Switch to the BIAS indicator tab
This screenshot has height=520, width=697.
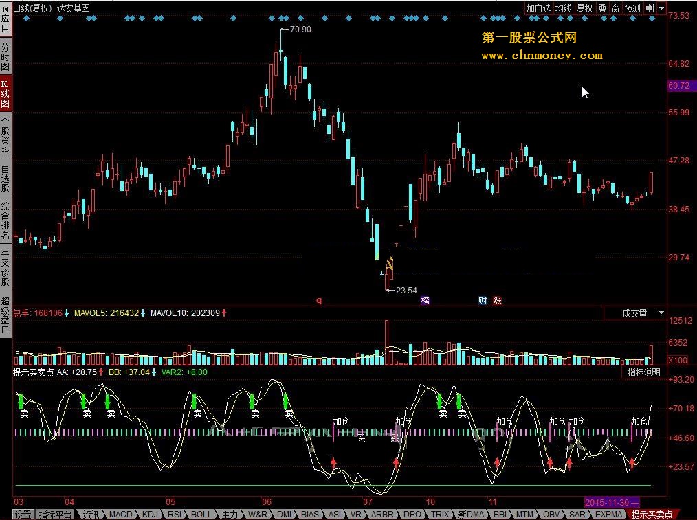tap(310, 515)
